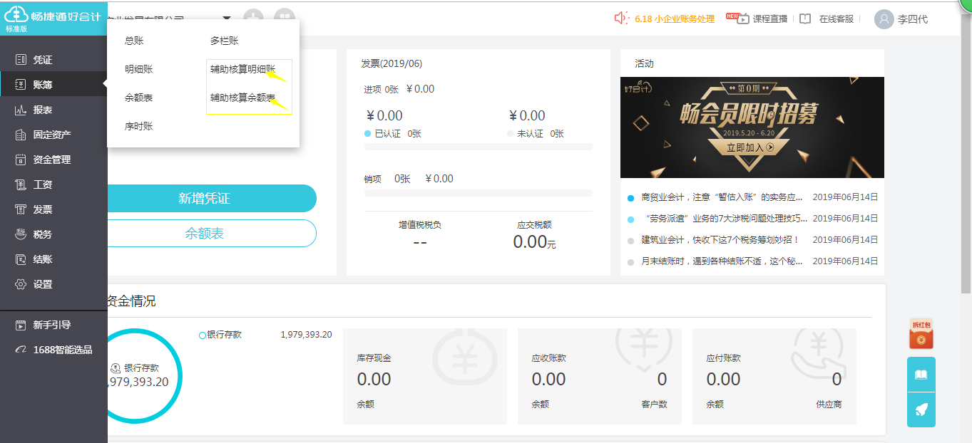Click the 新增凭证 button
The height and width of the screenshot is (443, 972).
tap(212, 198)
